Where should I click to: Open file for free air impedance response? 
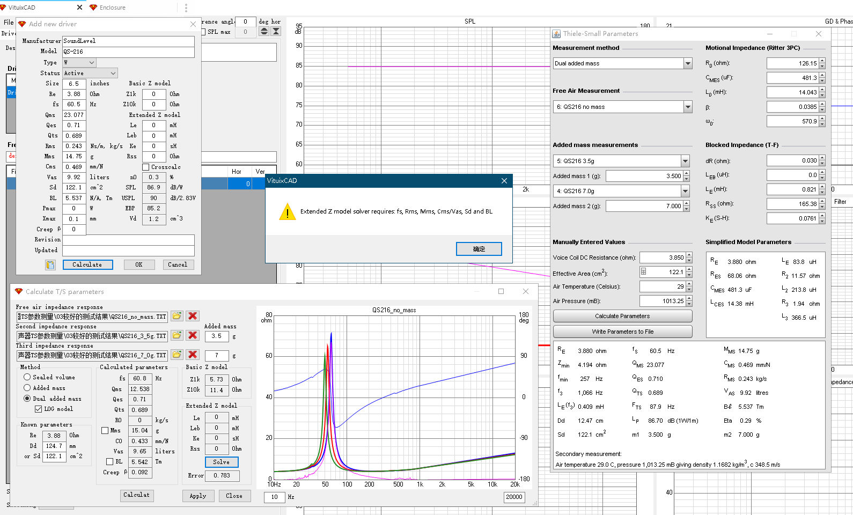pos(177,316)
